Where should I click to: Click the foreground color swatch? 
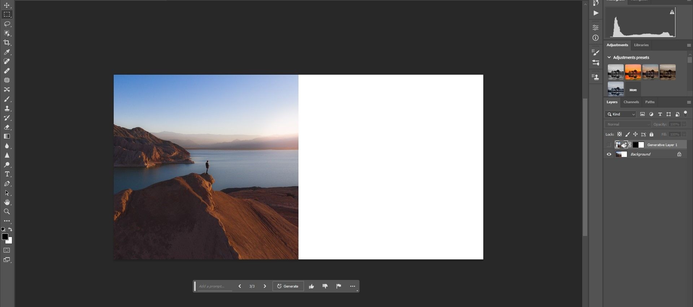5,237
